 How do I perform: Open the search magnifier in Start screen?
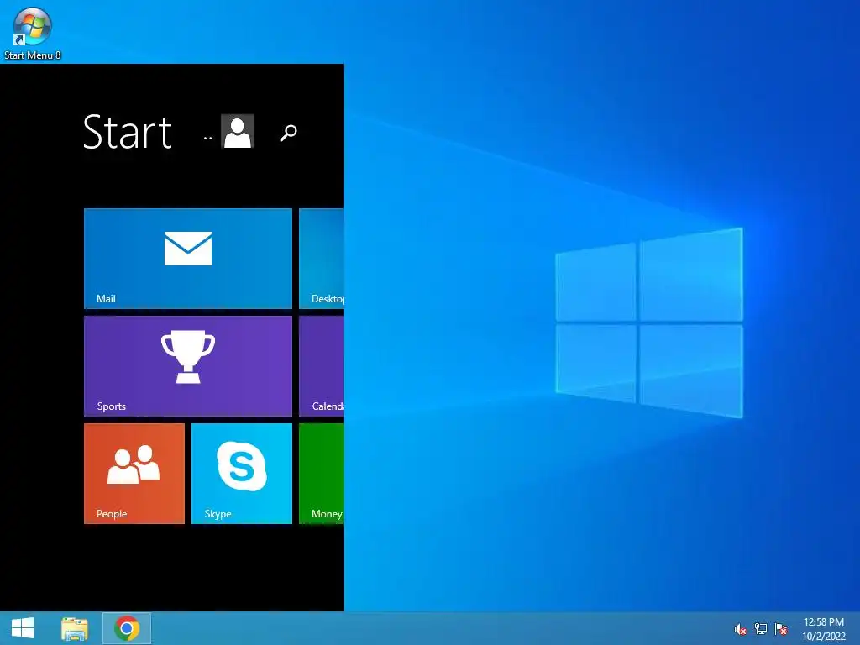click(x=289, y=132)
